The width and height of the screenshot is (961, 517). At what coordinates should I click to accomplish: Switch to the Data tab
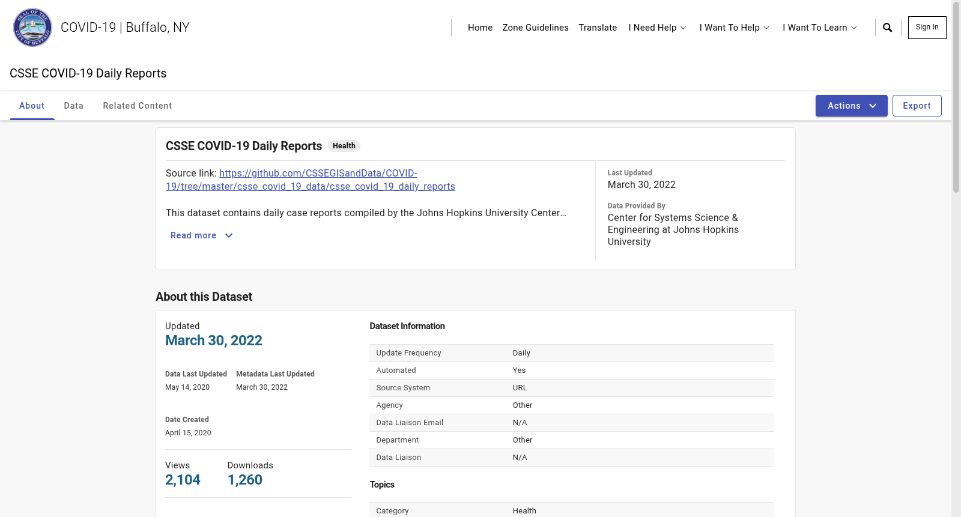(74, 106)
